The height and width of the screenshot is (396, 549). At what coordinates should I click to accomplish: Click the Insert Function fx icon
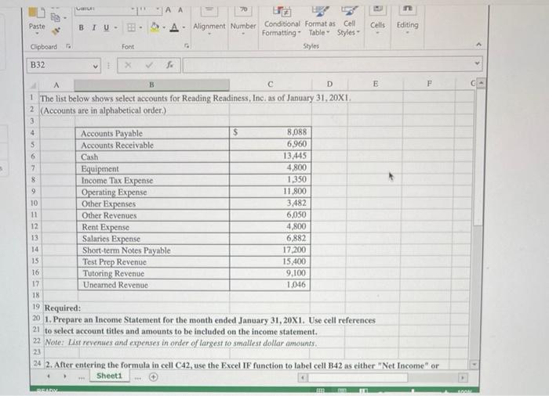point(170,65)
